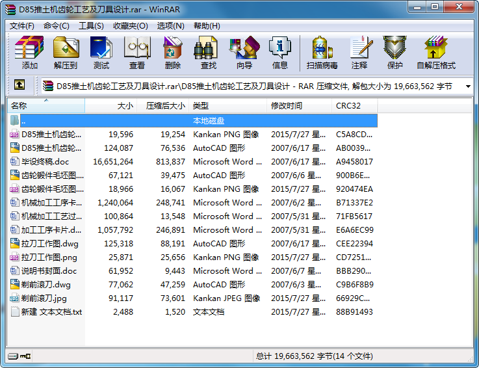This screenshot has height=368, width=479.
Task: Sort by 类型 column header
Action: 228,106
